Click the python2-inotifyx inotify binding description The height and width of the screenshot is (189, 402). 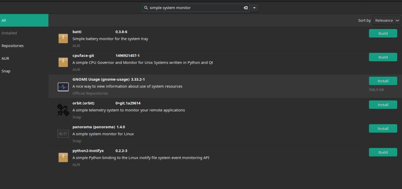tap(141, 158)
